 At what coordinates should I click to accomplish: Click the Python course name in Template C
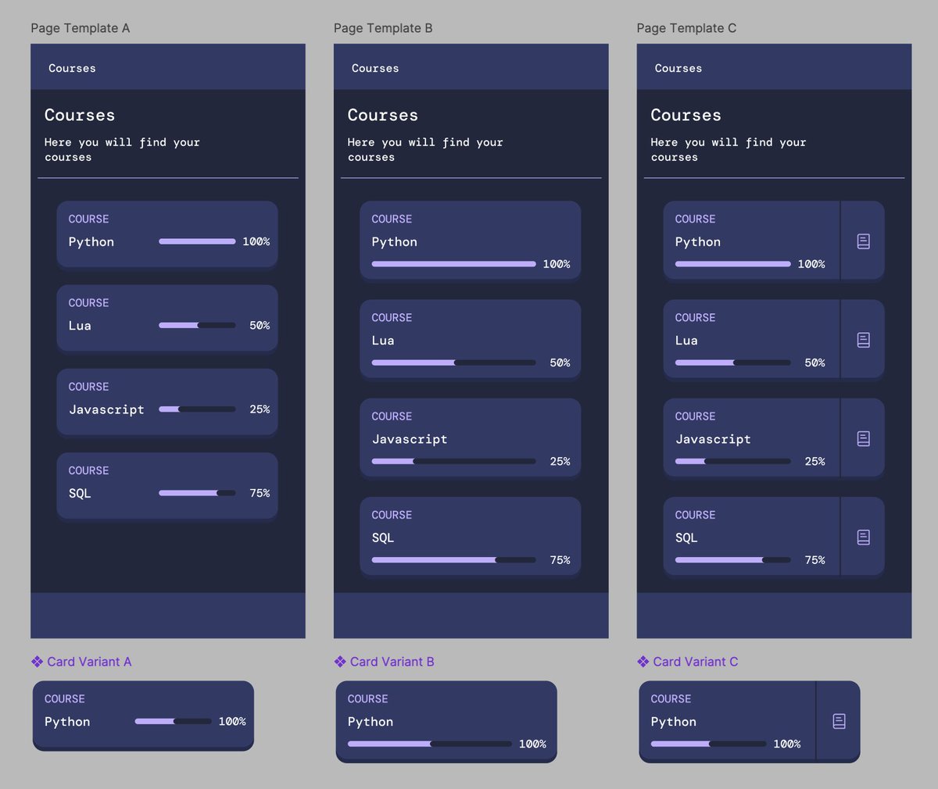[698, 242]
